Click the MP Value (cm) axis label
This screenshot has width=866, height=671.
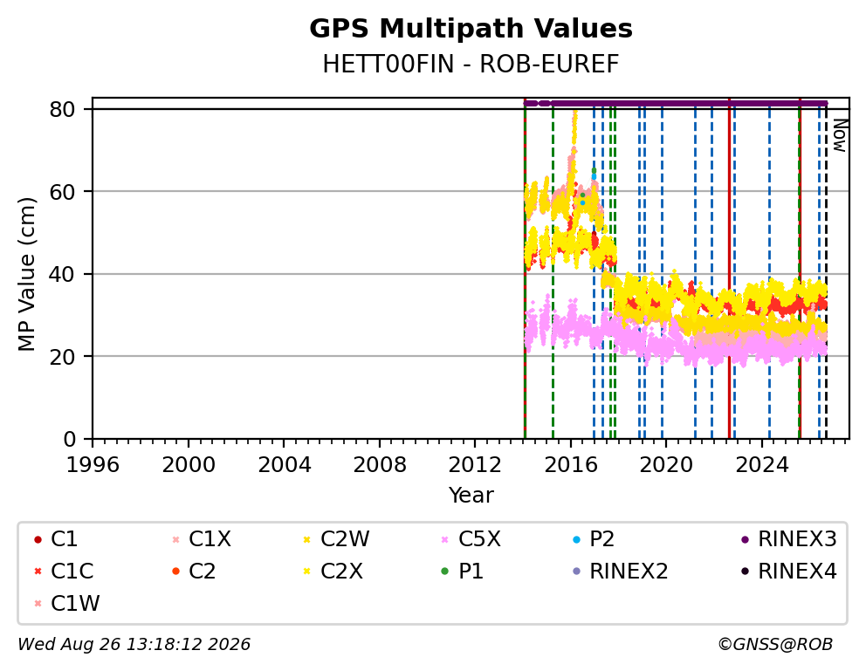coord(26,274)
